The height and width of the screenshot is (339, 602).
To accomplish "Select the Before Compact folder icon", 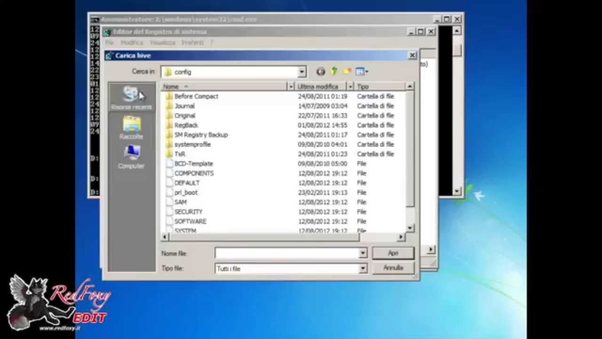I will pos(169,96).
